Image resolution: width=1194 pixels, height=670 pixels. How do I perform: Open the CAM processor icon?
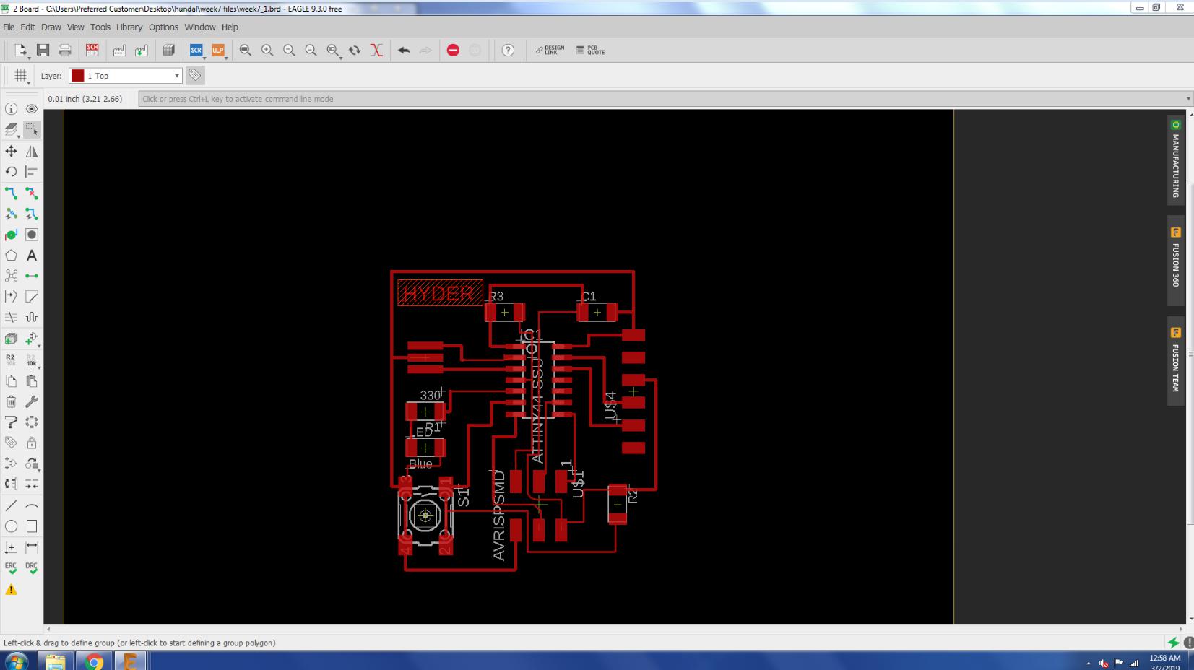point(119,51)
